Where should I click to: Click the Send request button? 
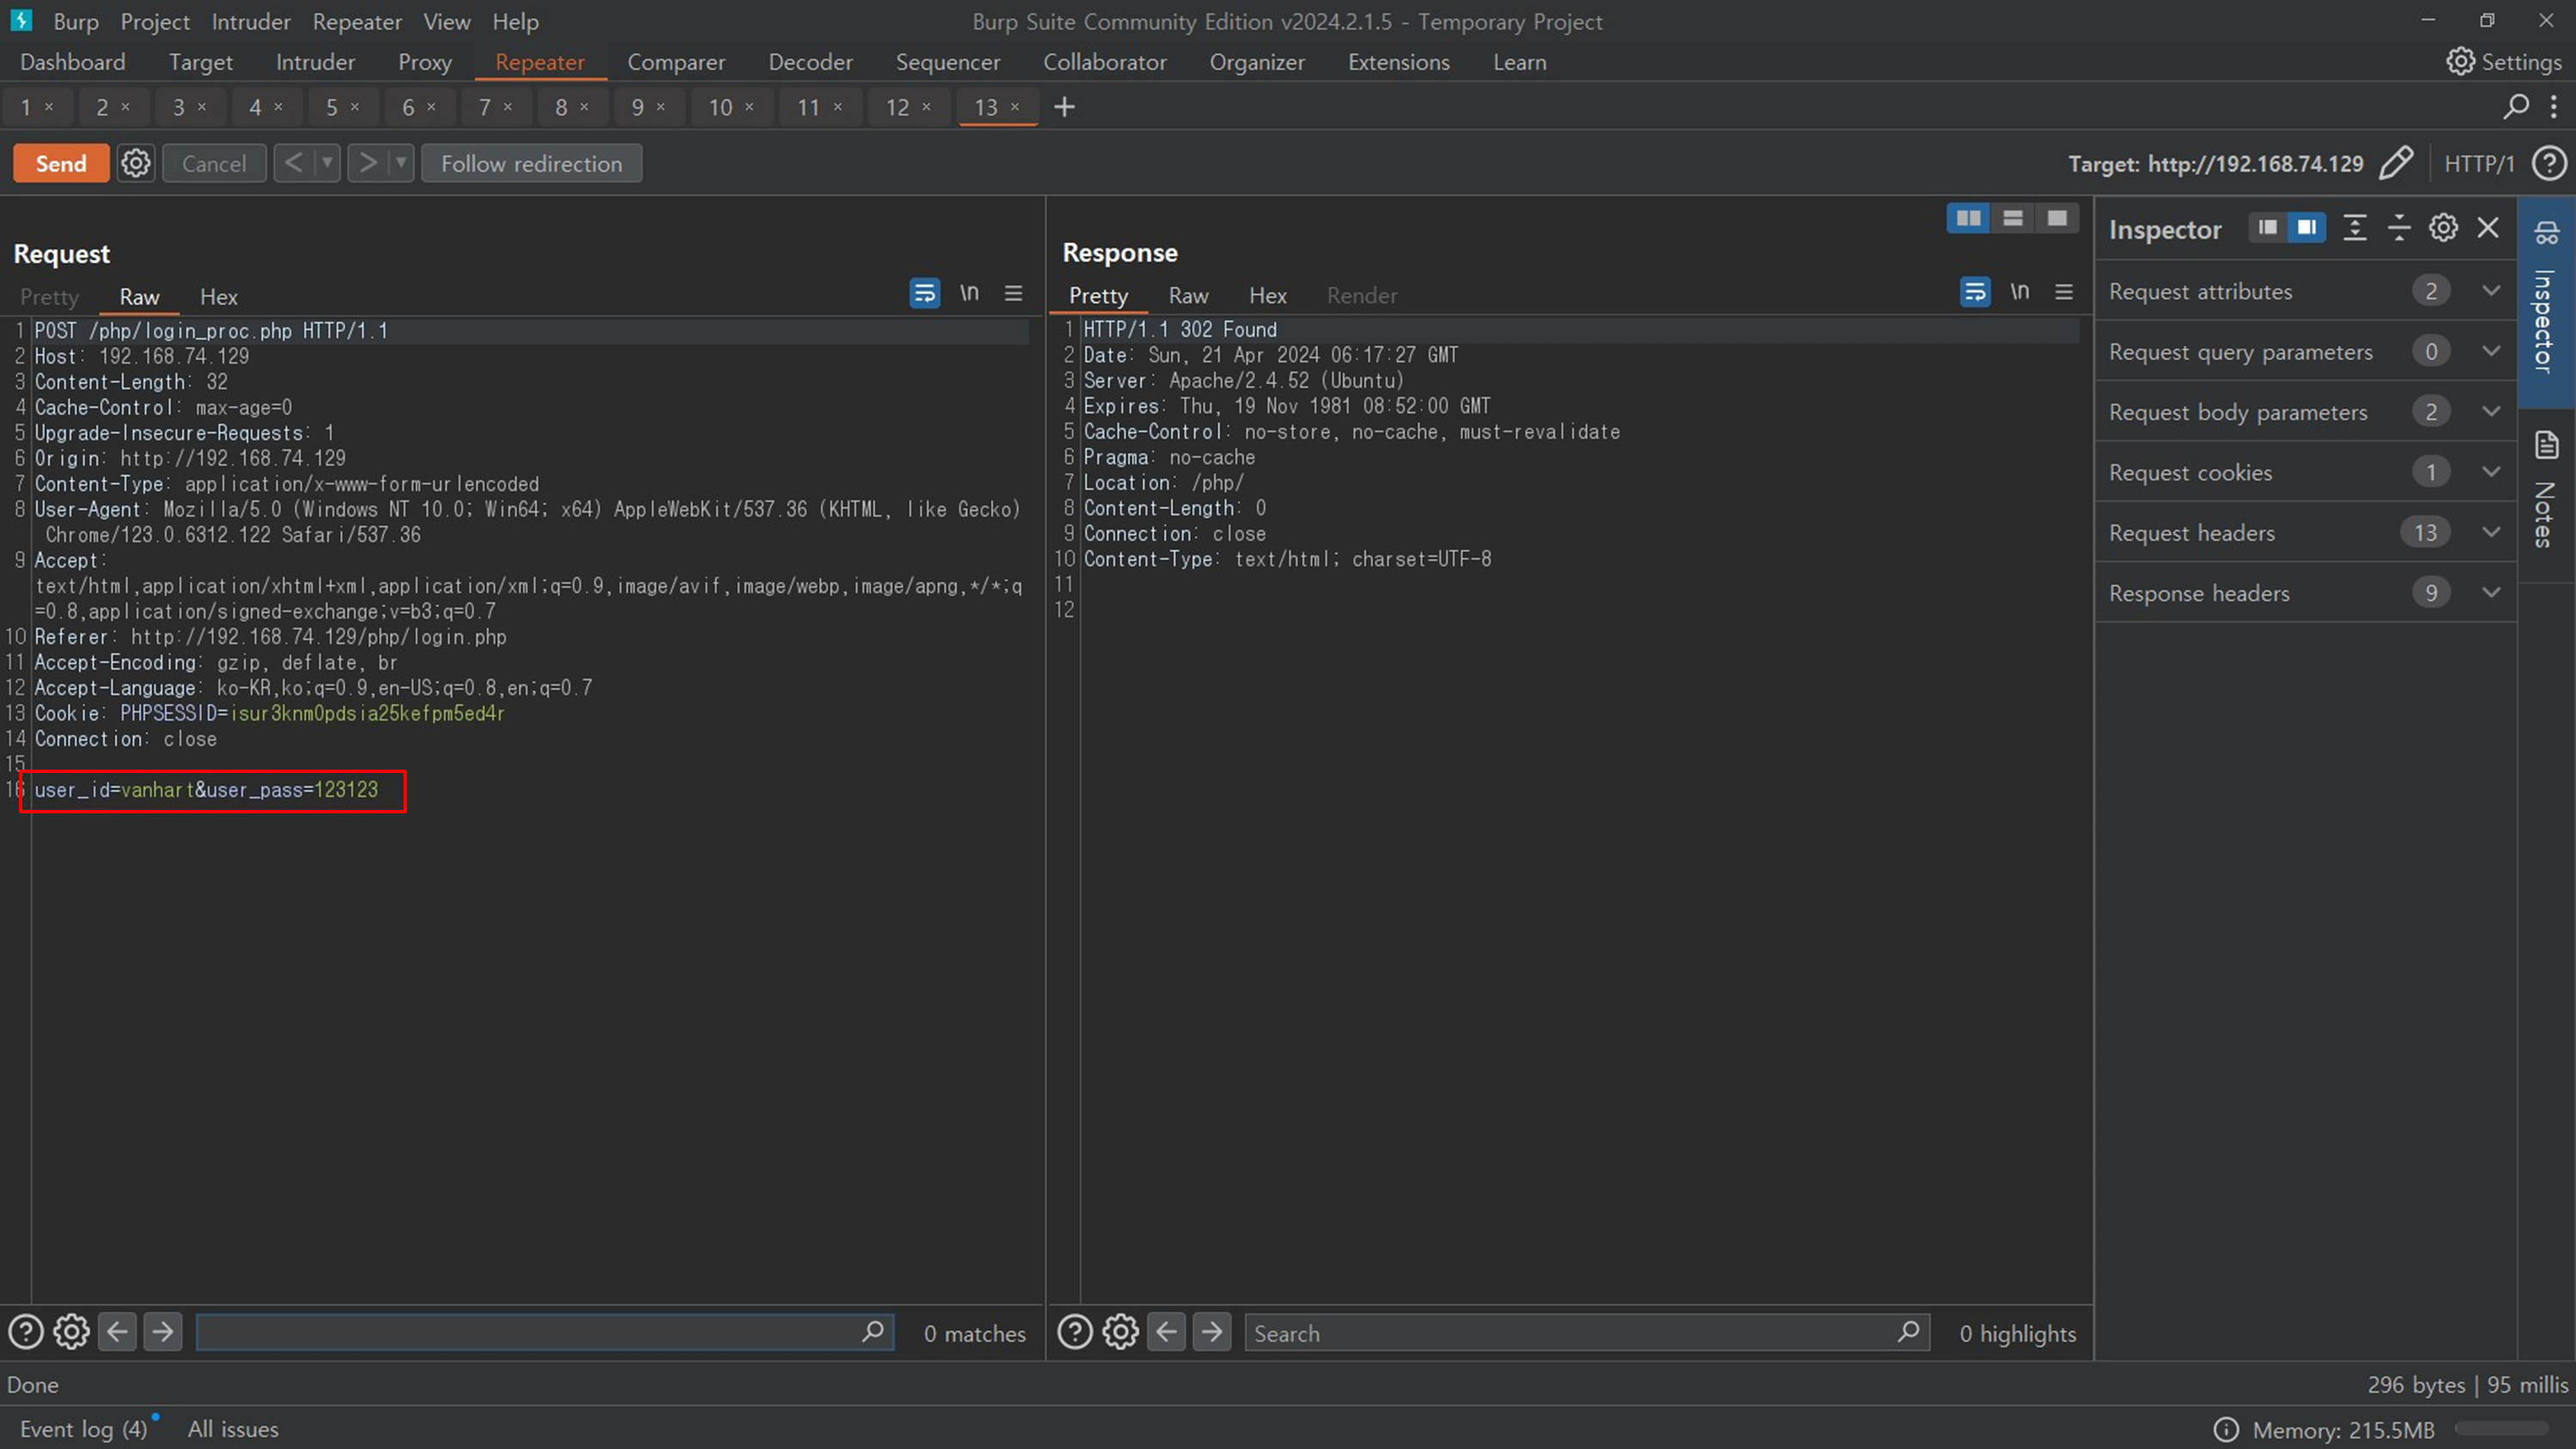61,163
